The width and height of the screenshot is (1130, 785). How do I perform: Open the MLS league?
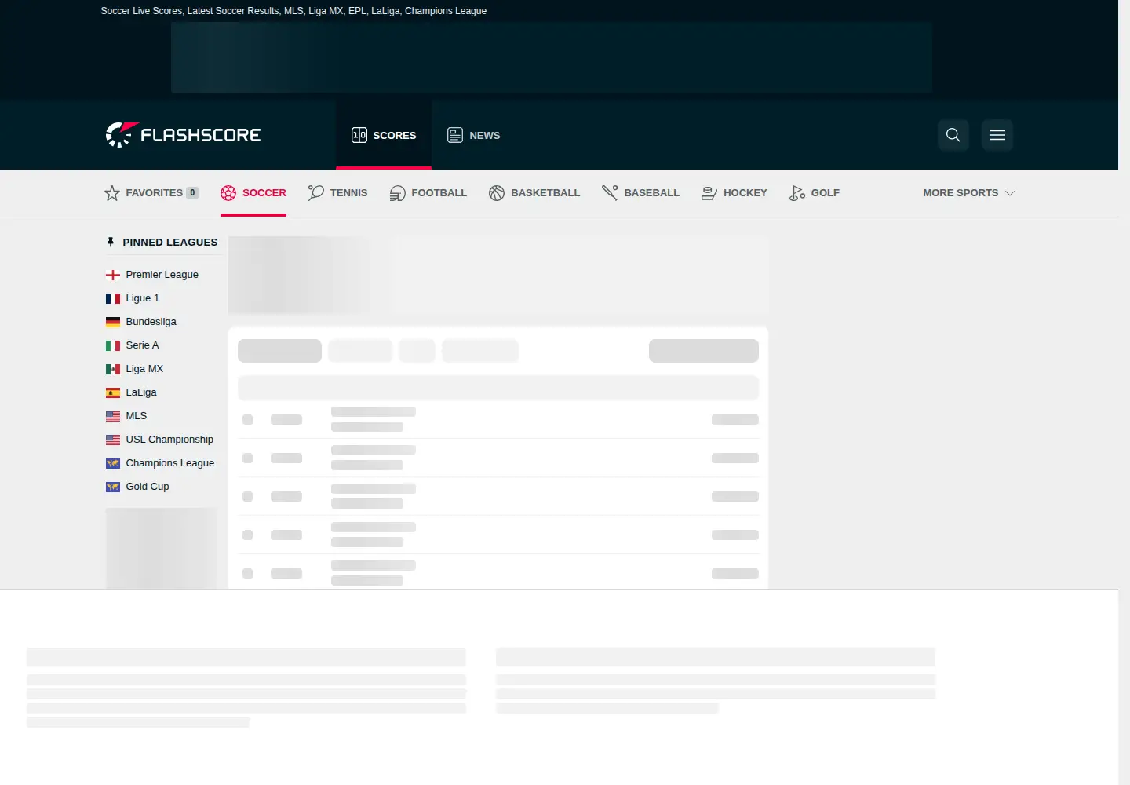(x=137, y=416)
